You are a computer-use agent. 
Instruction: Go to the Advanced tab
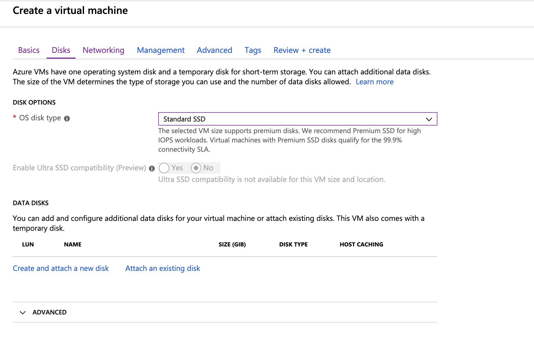[214, 50]
